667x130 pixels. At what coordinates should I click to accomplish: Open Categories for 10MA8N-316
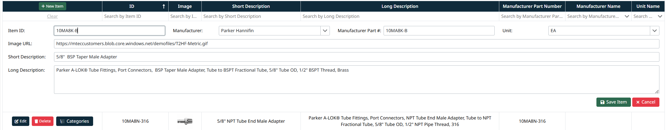click(75, 121)
